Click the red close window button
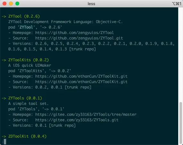The height and width of the screenshot is (145, 183). (x=4, y=4)
